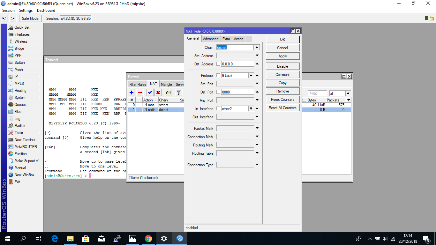Click the Find box in Firewall
Image resolution: width=436 pixels, height=245 pixels.
(318, 93)
